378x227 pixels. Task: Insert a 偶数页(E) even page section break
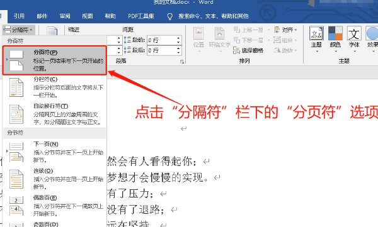tap(54, 206)
